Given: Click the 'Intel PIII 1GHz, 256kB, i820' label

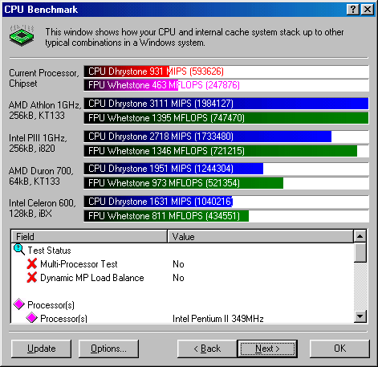Looking at the screenshot, I should 38,143.
